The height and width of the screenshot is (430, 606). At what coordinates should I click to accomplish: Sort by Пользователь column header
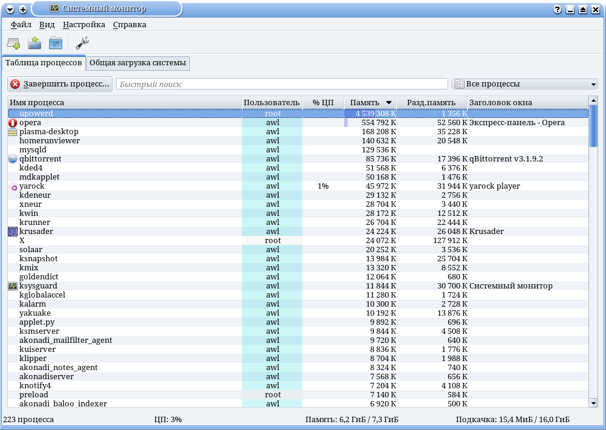272,102
